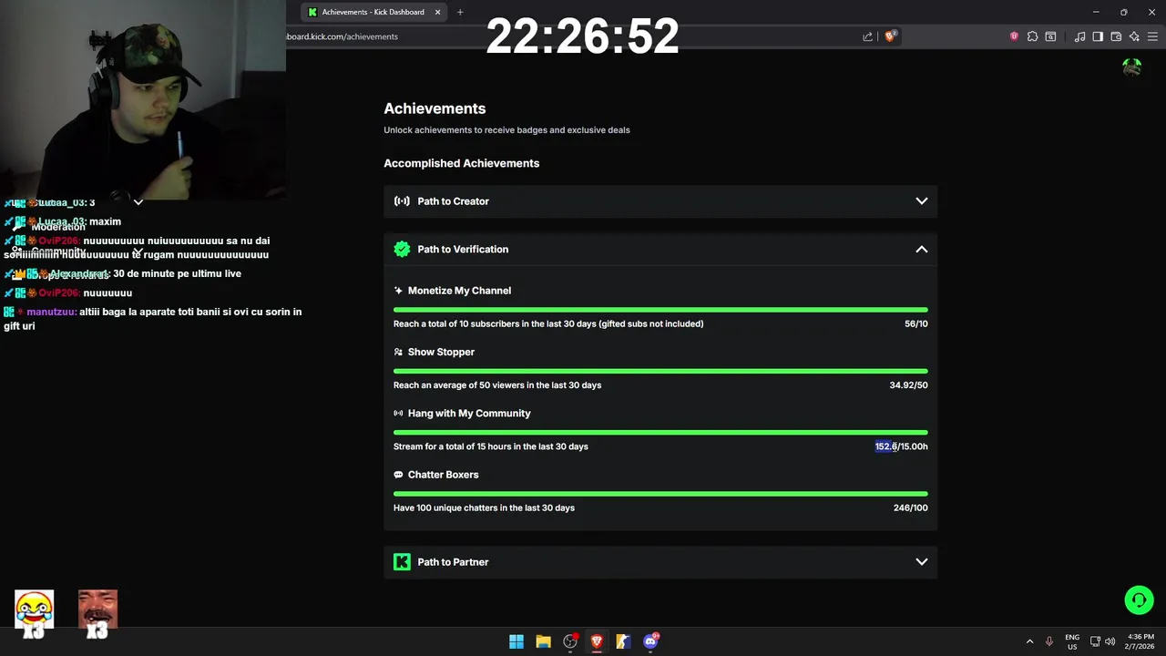The width and height of the screenshot is (1166, 656).
Task: Click the Monetize My Channel sparkle icon
Action: [398, 291]
